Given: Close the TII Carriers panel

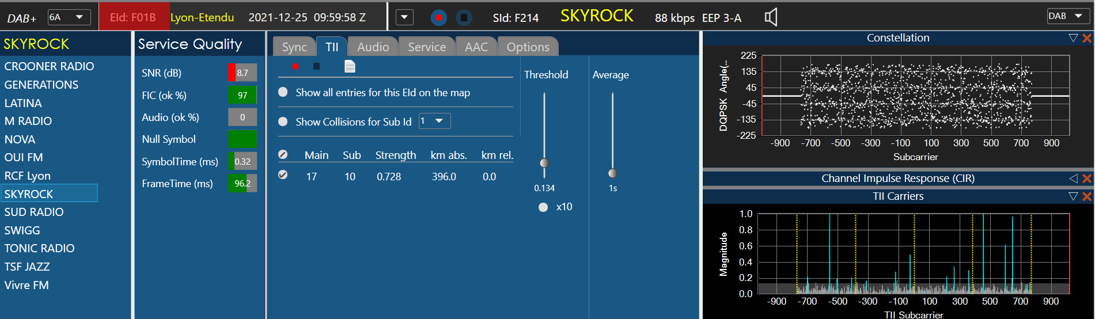Looking at the screenshot, I should (1087, 196).
